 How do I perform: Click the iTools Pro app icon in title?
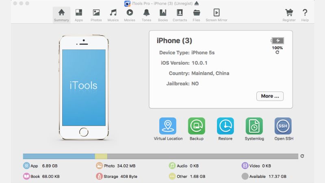(x=127, y=4)
